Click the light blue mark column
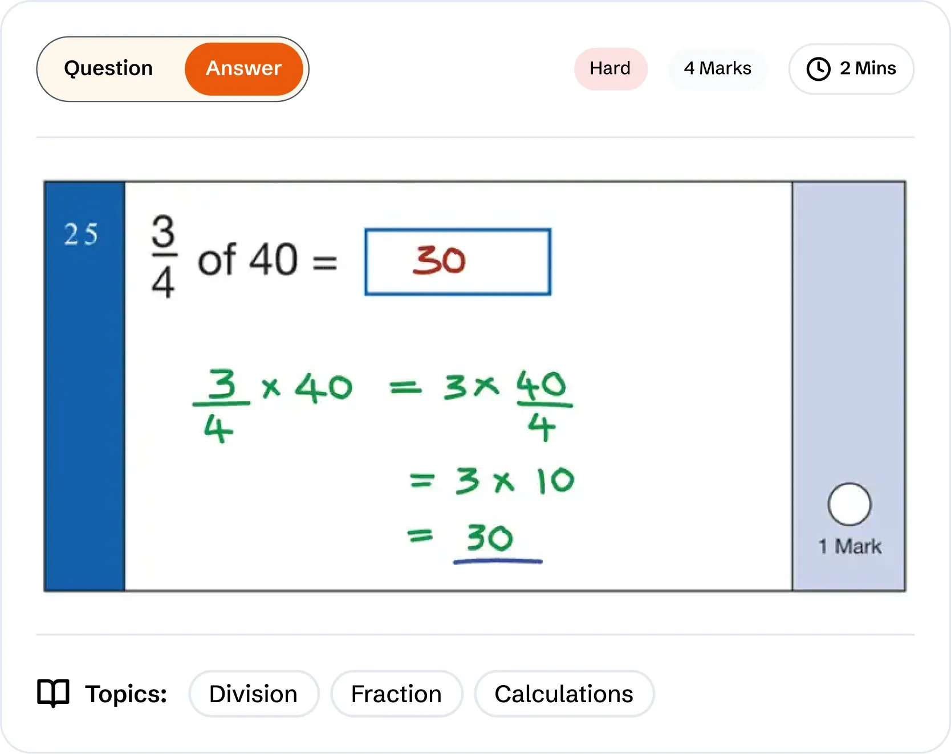The image size is (951, 754). point(849,342)
